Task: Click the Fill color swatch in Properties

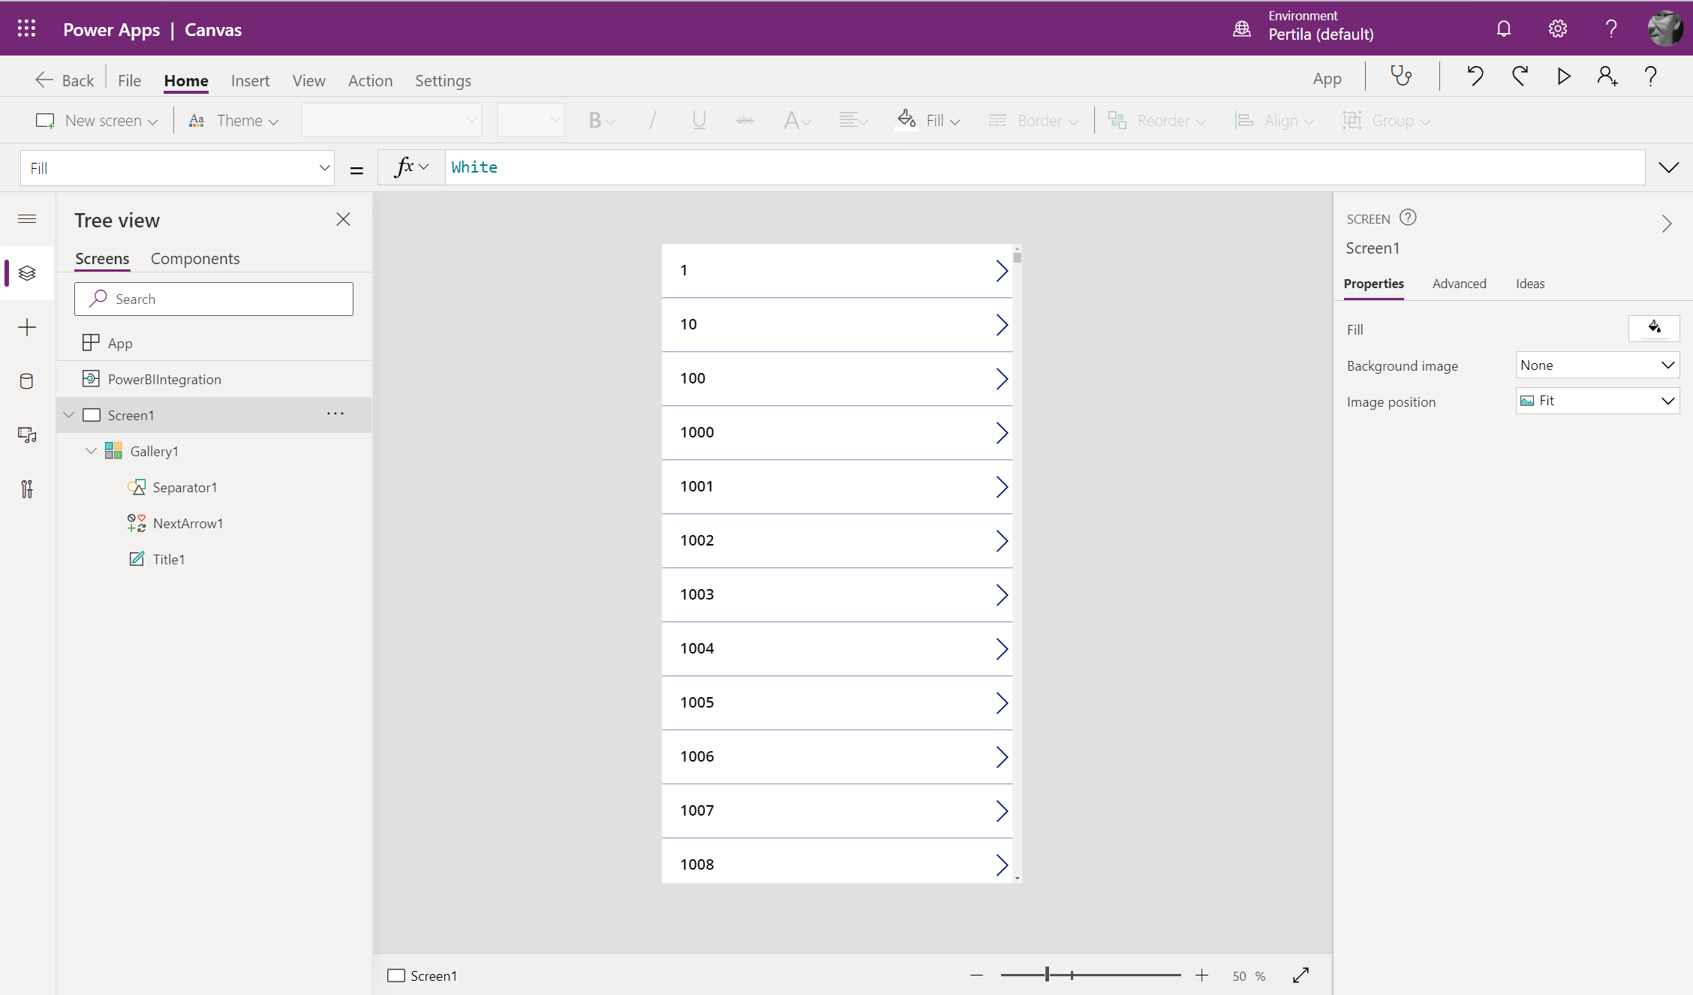Action: coord(1653,329)
